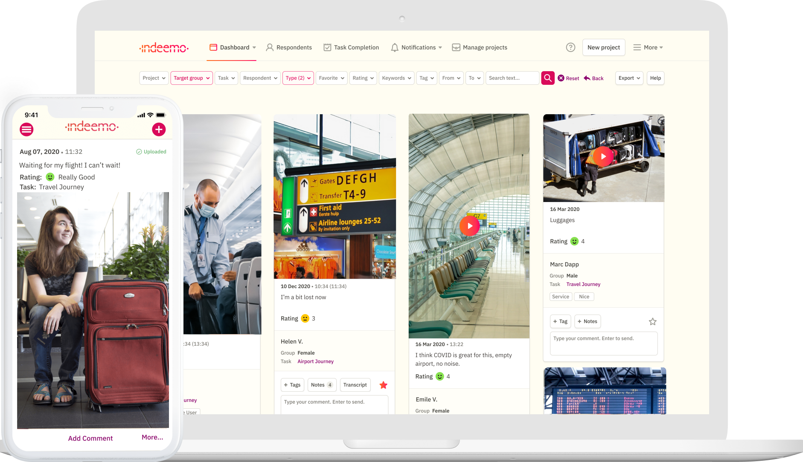This screenshot has height=462, width=803.
Task: Click the Notifications bell icon
Action: 395,47
